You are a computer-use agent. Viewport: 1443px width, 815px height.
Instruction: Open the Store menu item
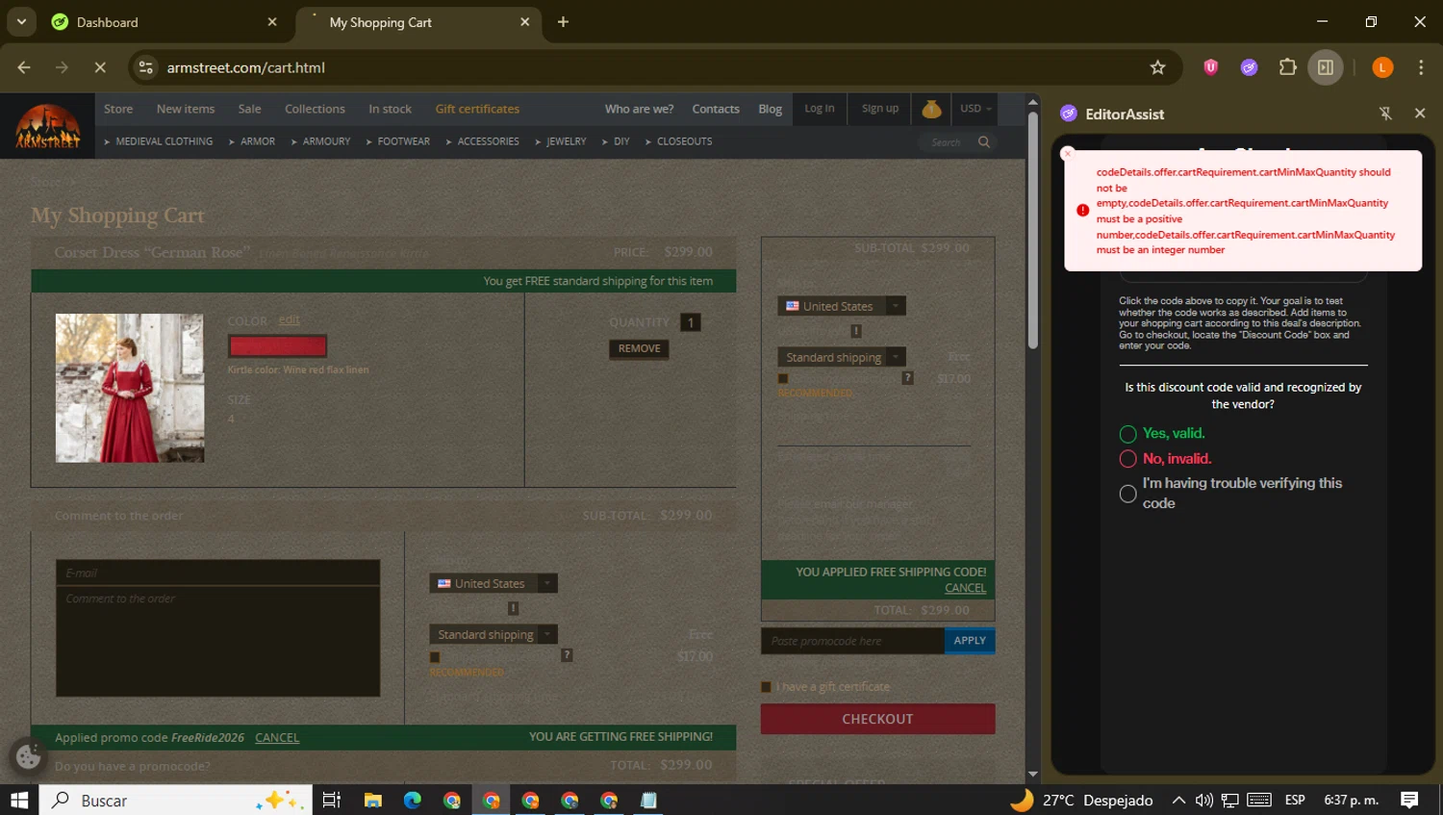tap(118, 109)
